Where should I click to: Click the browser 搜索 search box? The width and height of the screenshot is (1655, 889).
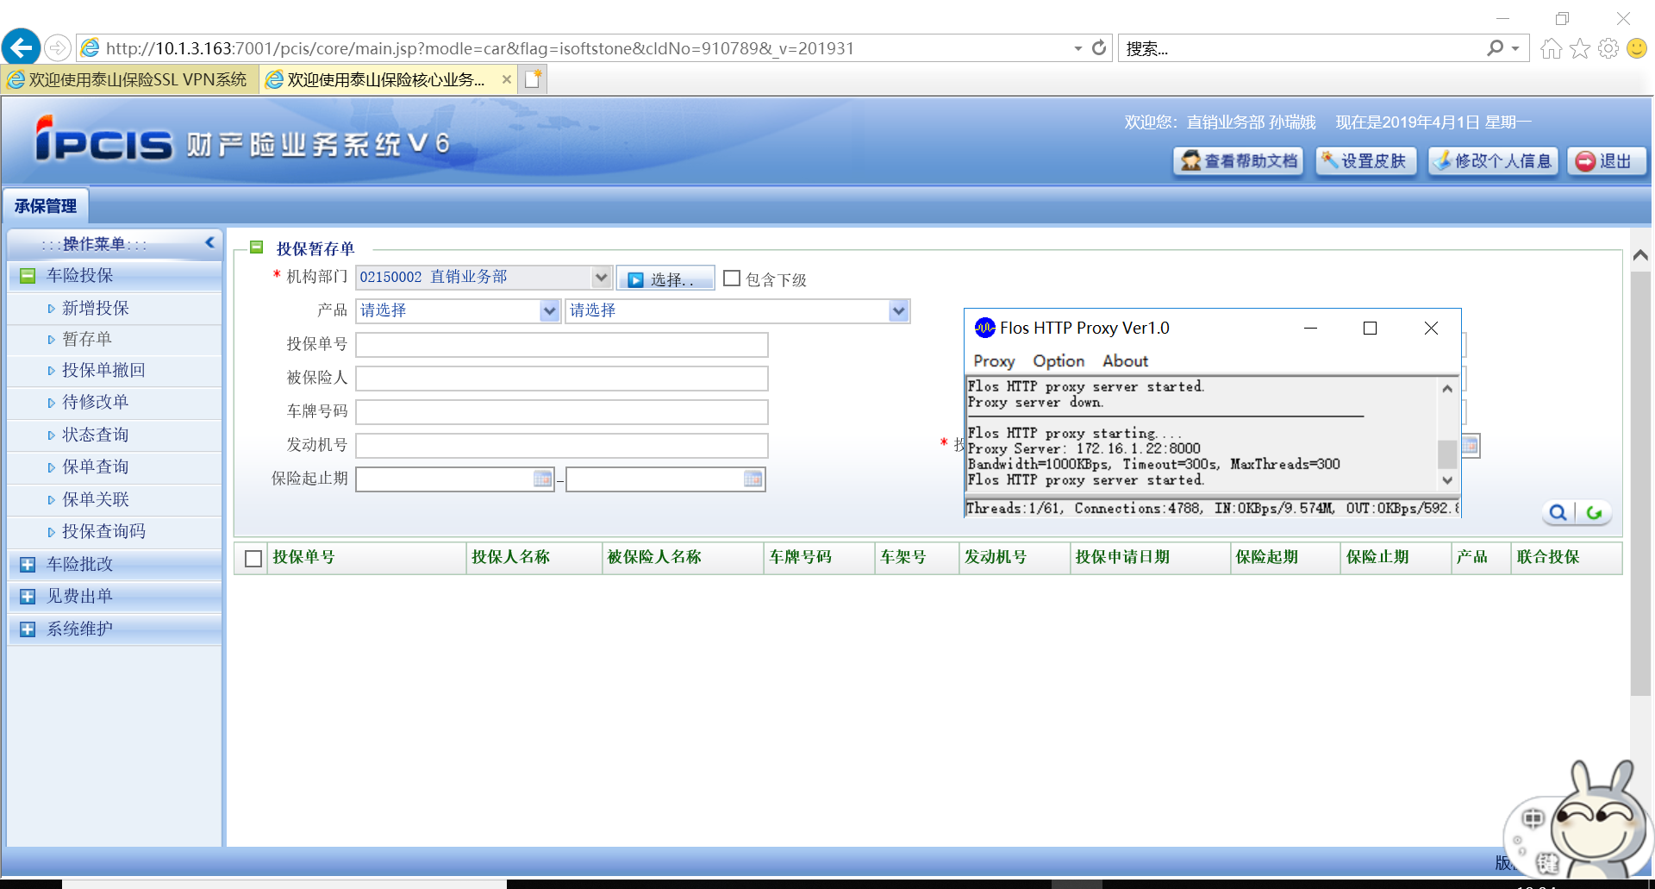pos(1300,48)
